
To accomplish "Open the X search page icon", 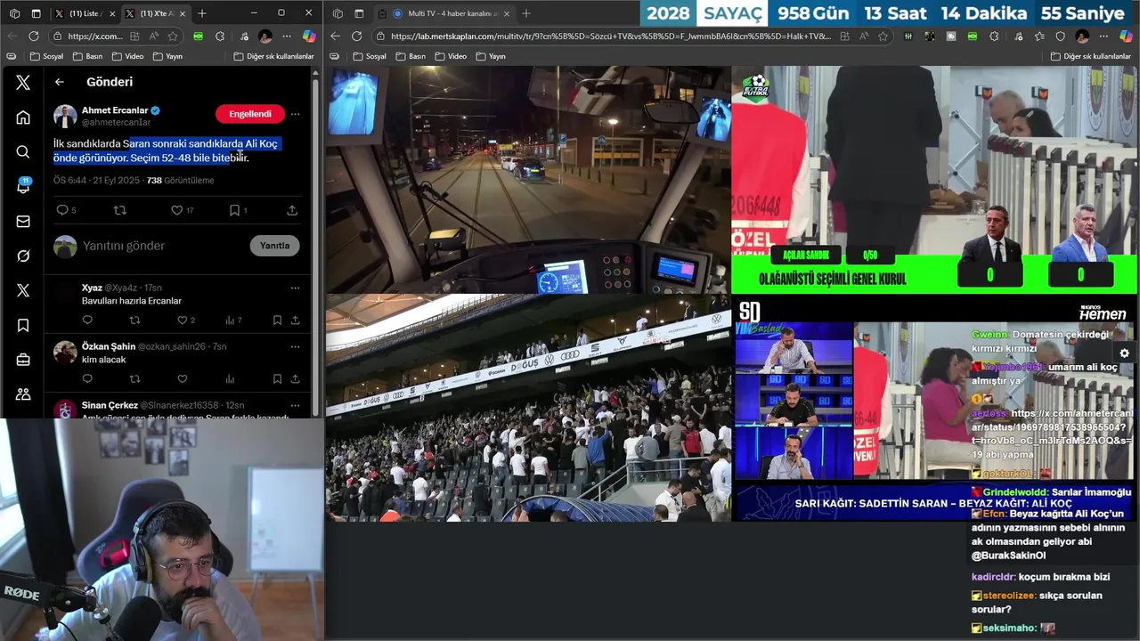I will [x=23, y=151].
